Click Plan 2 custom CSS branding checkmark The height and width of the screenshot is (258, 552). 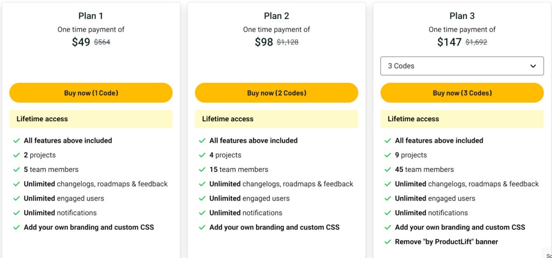click(x=202, y=227)
